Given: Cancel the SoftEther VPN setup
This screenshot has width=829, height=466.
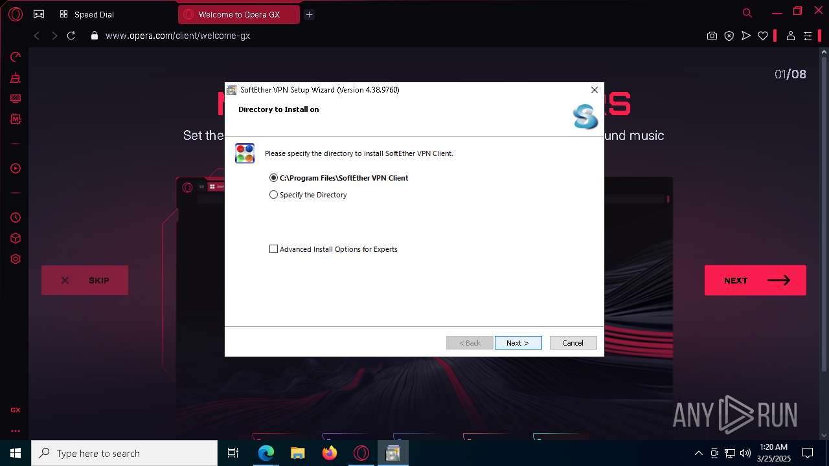Looking at the screenshot, I should [573, 343].
